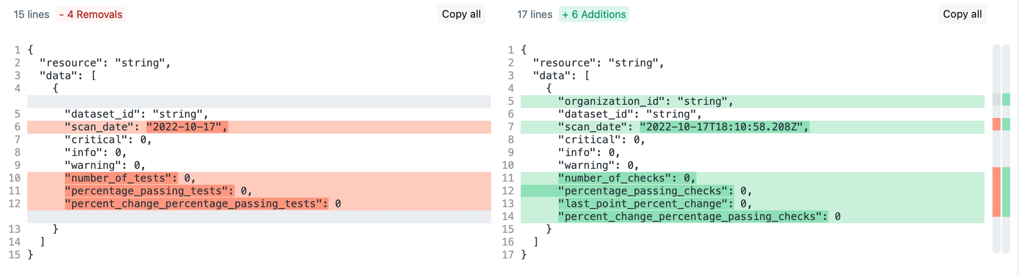The height and width of the screenshot is (276, 1019).
Task: Click line number 10 in the left pane
Action: (x=15, y=178)
